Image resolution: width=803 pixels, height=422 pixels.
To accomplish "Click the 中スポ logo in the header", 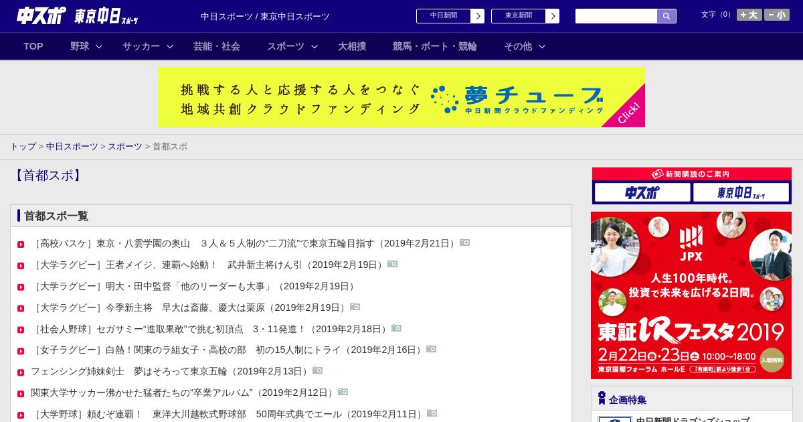I will [x=41, y=15].
